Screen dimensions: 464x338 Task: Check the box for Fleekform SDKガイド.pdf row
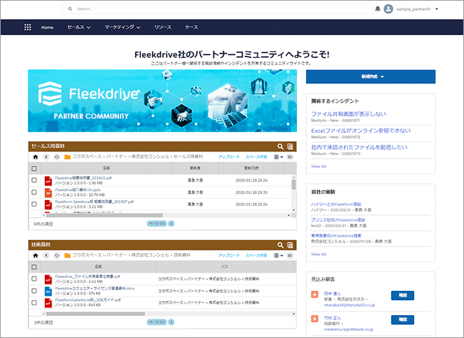coord(34,303)
